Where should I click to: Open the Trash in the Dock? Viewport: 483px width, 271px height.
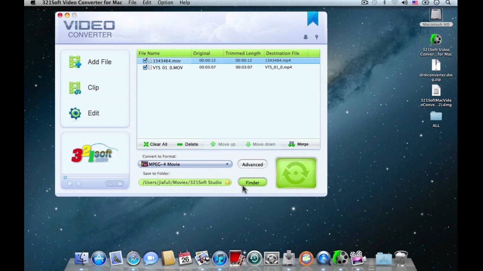click(401, 258)
